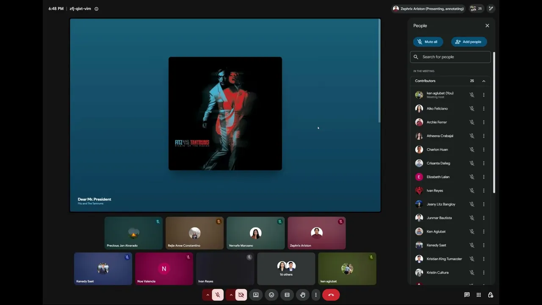Image resolution: width=542 pixels, height=305 pixels.
Task: Click Crisanta Daileg's name in the list
Action: pos(438,163)
